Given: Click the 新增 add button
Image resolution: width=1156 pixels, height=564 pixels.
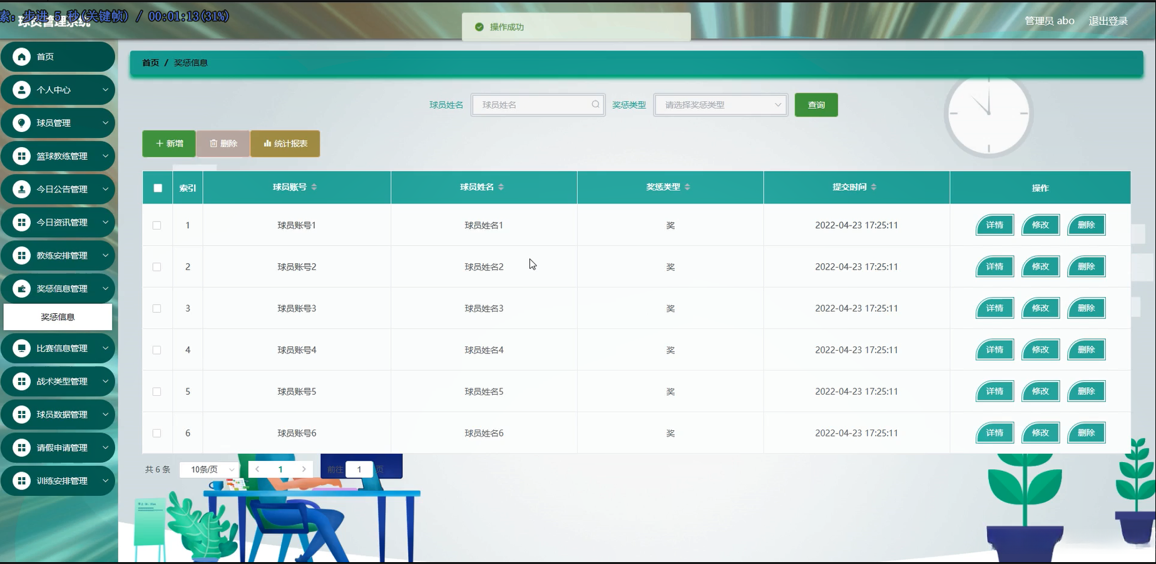Looking at the screenshot, I should [x=169, y=144].
